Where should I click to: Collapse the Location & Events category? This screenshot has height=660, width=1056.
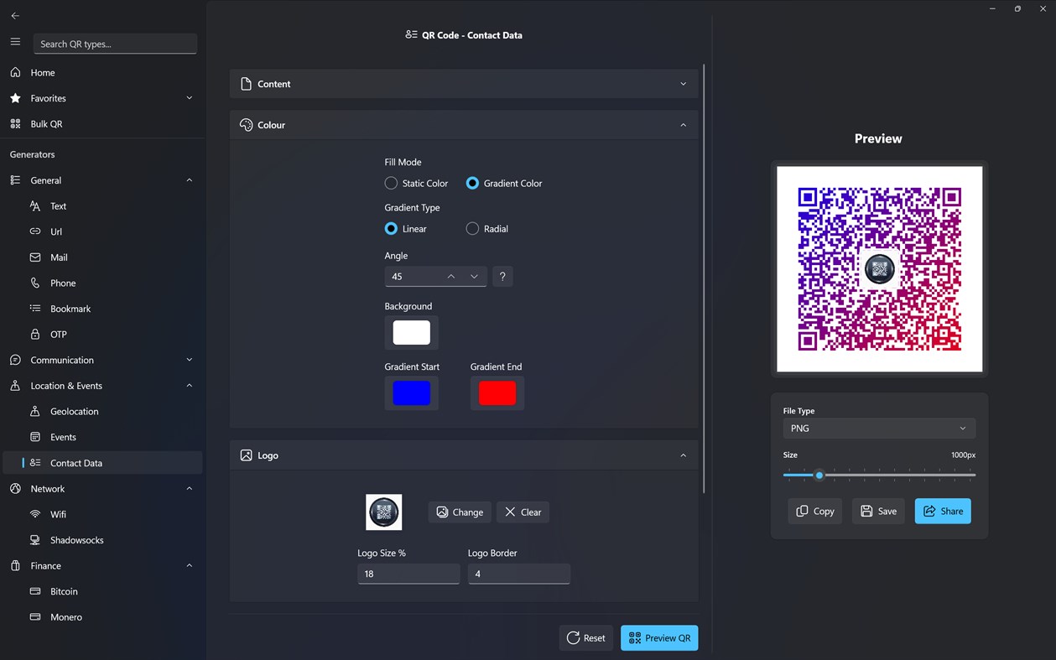pyautogui.click(x=189, y=385)
